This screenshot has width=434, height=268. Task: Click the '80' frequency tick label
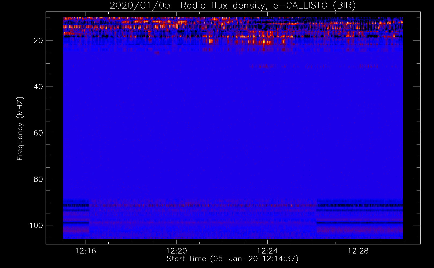pos(38,179)
